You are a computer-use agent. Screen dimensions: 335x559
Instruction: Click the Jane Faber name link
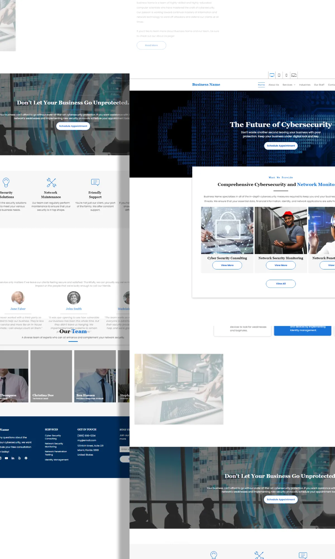pyautogui.click(x=18, y=309)
